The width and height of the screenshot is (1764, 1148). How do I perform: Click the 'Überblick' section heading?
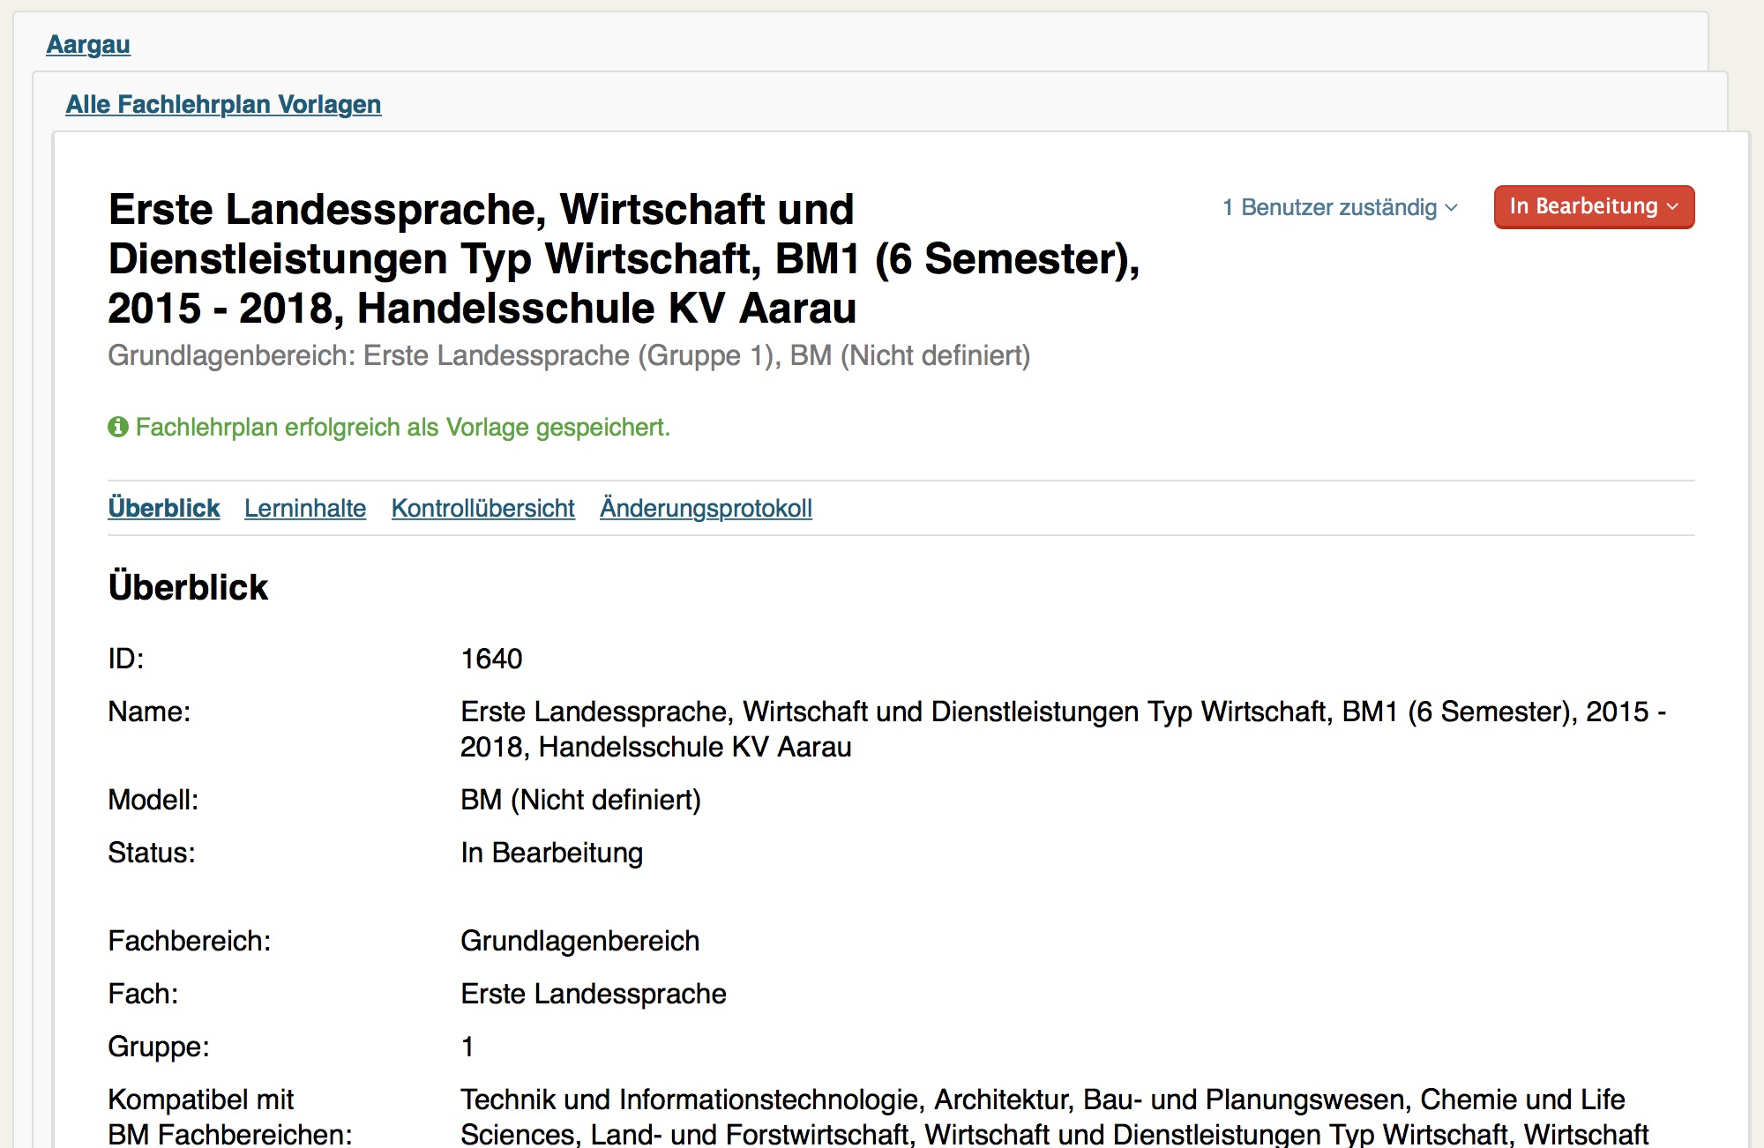click(188, 587)
